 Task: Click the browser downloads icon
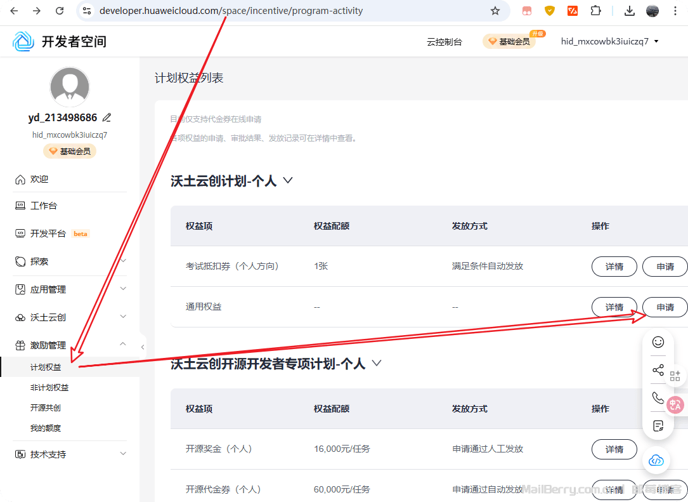(x=629, y=11)
